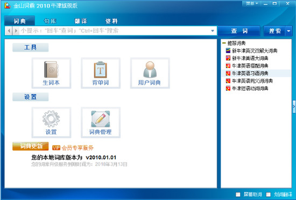The width and height of the screenshot is (296, 200).
Task: Click into the word search input field
Action: pos(115,31)
